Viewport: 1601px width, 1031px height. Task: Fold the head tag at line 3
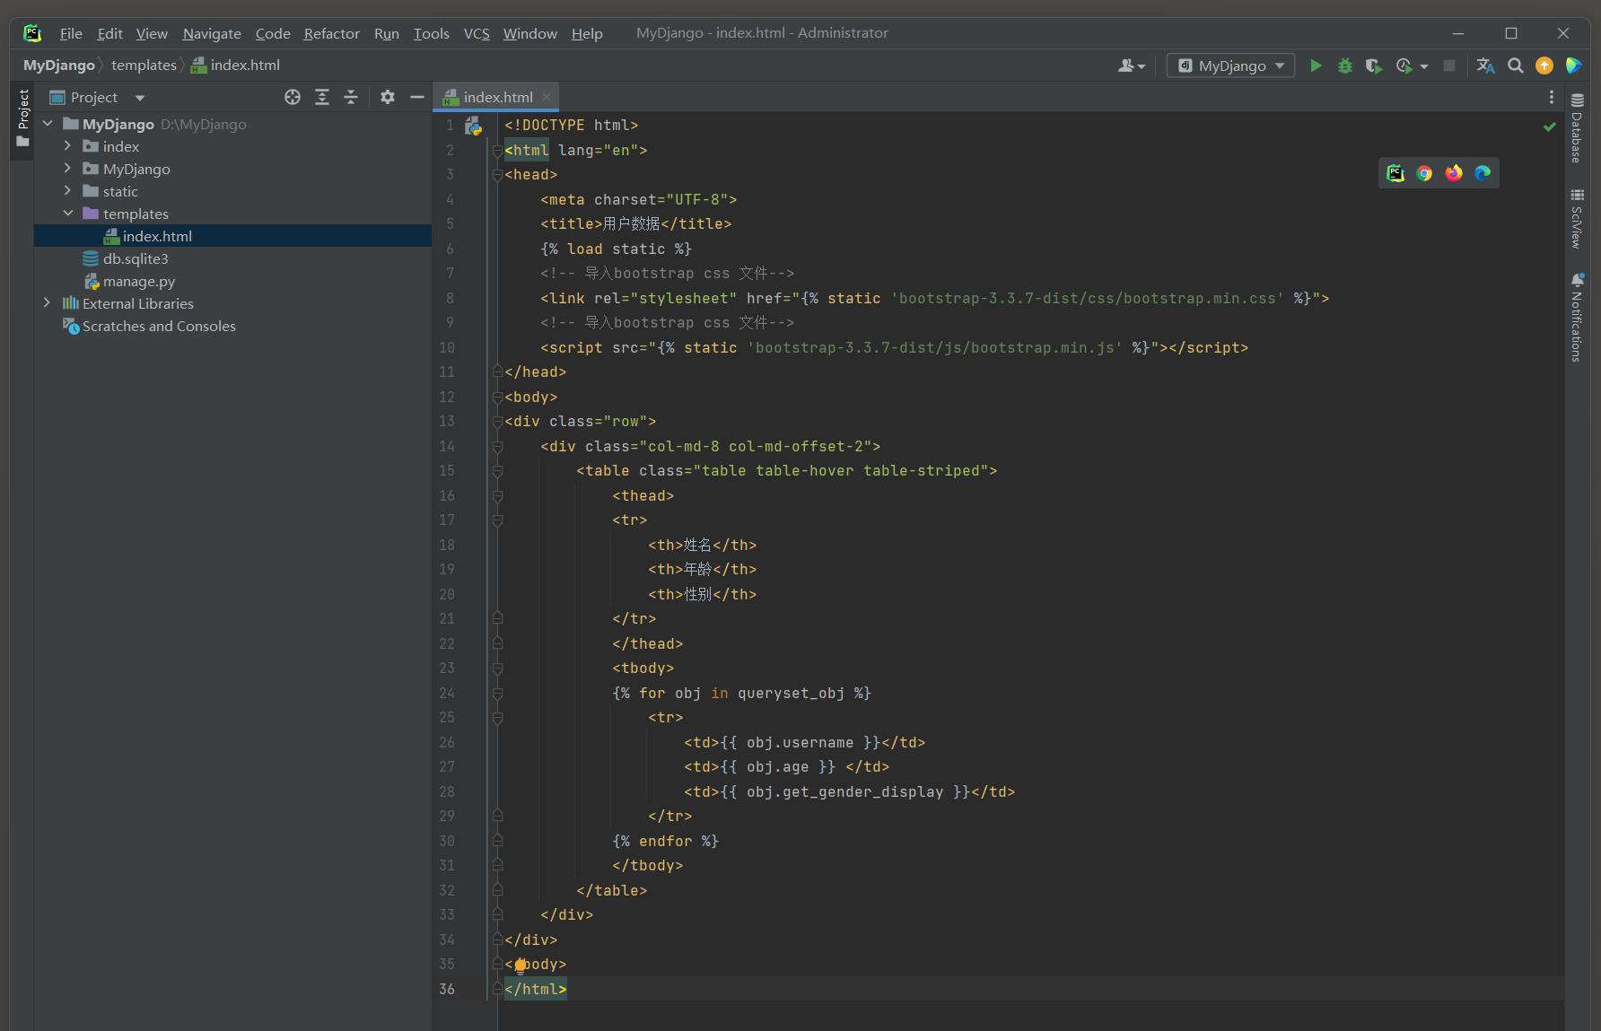coord(497,175)
